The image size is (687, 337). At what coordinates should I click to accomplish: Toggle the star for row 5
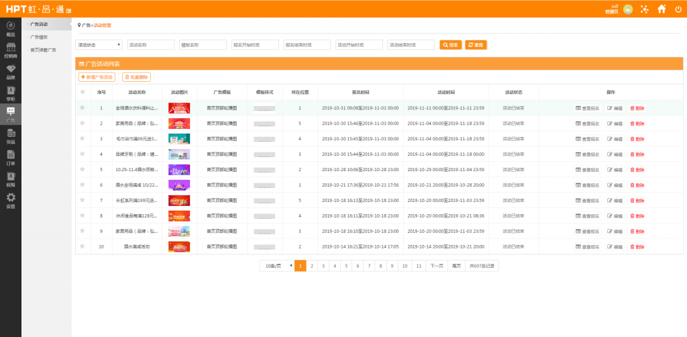coord(83,169)
